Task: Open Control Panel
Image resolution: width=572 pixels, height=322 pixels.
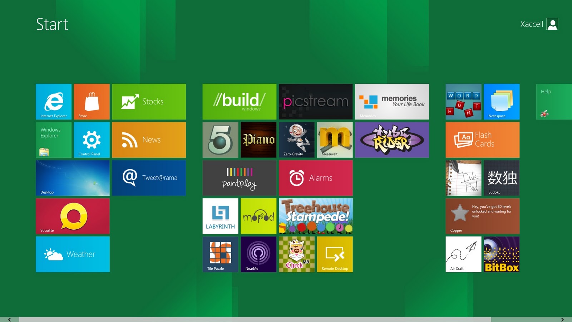Action: click(x=92, y=140)
